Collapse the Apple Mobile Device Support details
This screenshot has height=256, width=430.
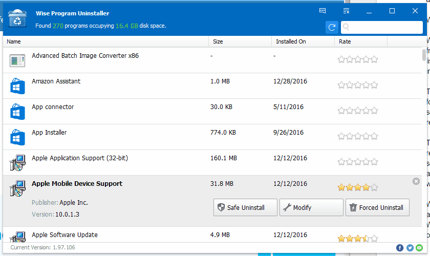pyautogui.click(x=416, y=181)
